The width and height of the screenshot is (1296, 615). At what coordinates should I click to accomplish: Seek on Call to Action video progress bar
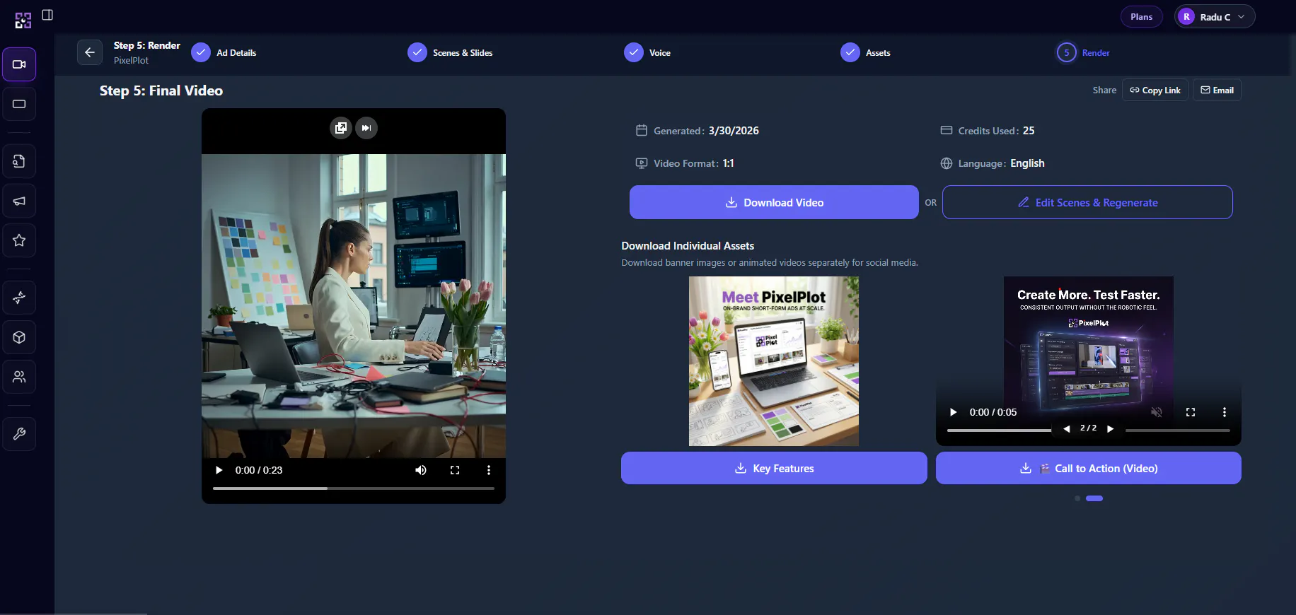tap(1089, 430)
